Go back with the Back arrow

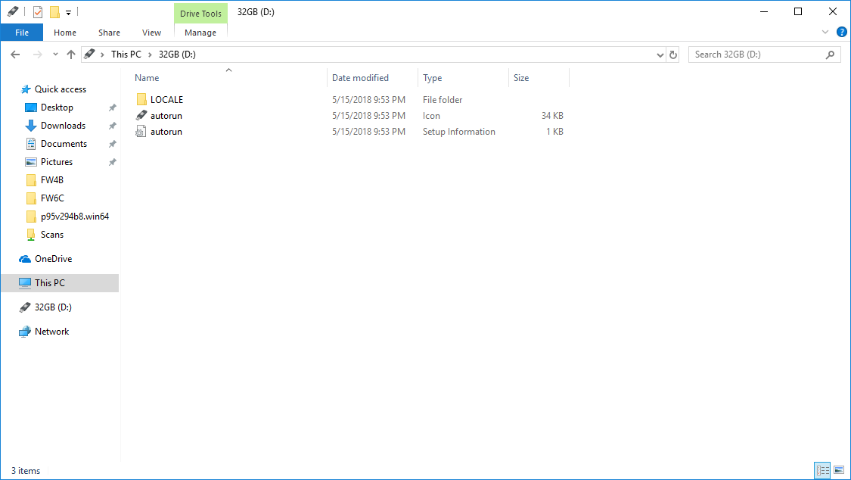15,55
